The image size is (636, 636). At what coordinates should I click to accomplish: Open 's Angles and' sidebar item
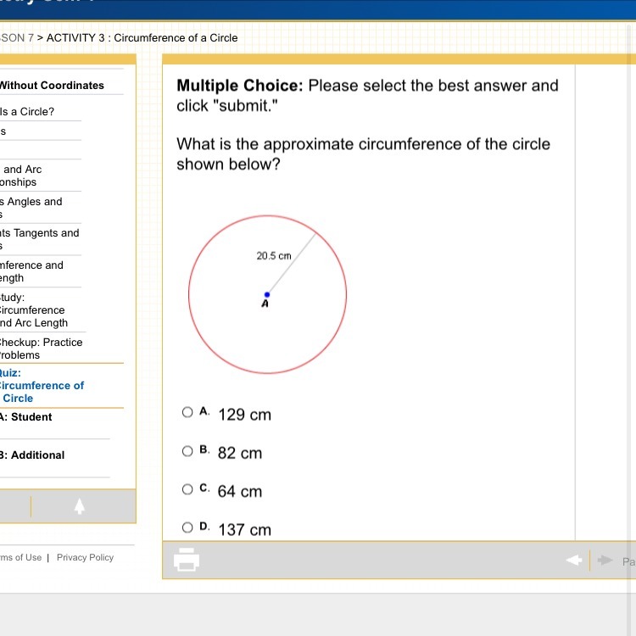[x=31, y=208]
